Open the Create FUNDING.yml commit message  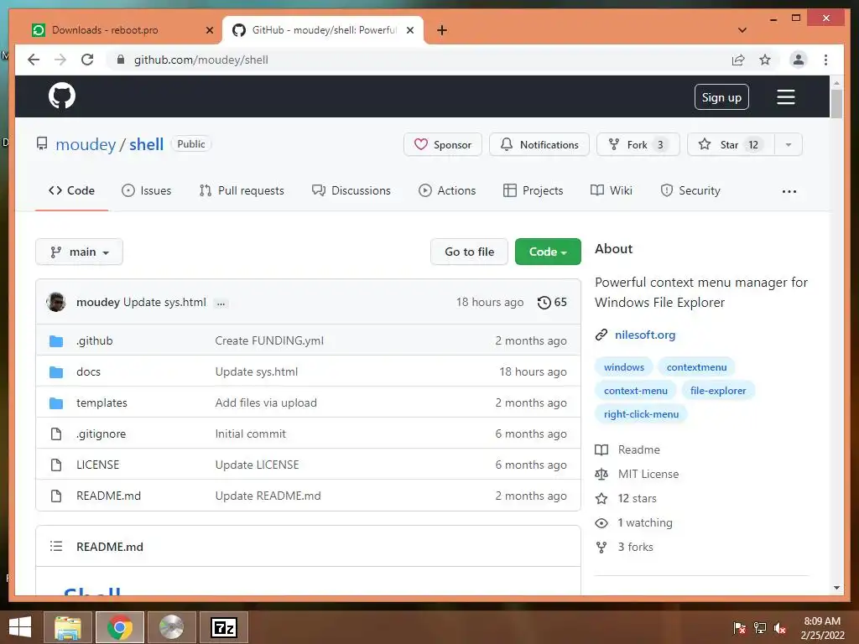tap(269, 340)
